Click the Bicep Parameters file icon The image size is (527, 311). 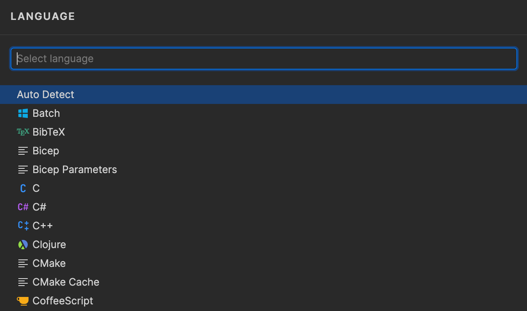coord(23,169)
